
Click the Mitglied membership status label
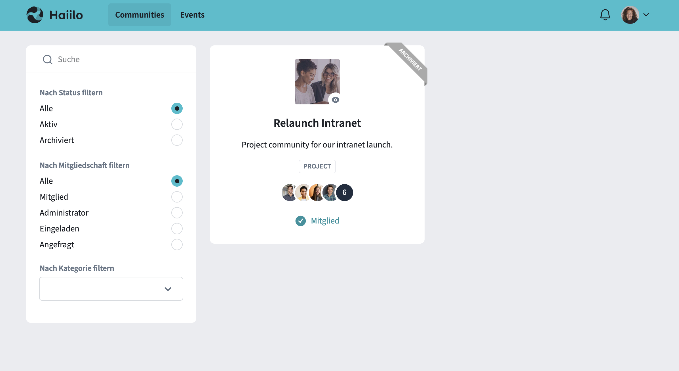pyautogui.click(x=325, y=221)
